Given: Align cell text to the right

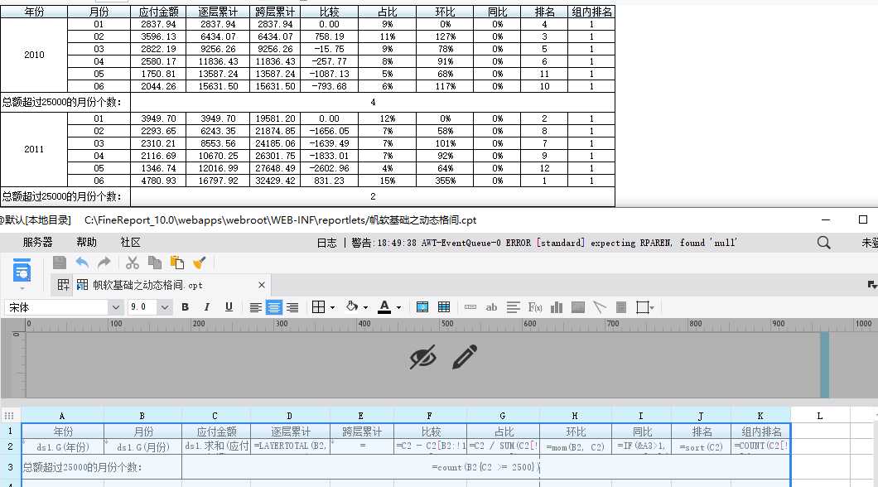Looking at the screenshot, I should click(292, 307).
